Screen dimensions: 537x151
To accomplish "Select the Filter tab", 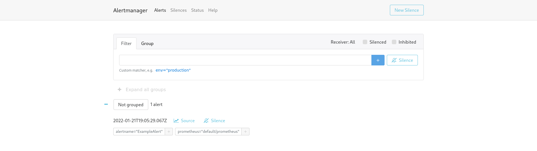I will click(126, 43).
